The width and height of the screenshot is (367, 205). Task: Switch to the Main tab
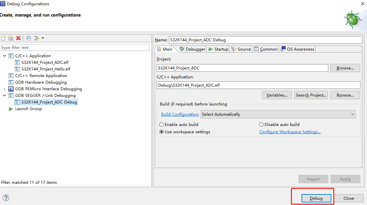pyautogui.click(x=165, y=49)
